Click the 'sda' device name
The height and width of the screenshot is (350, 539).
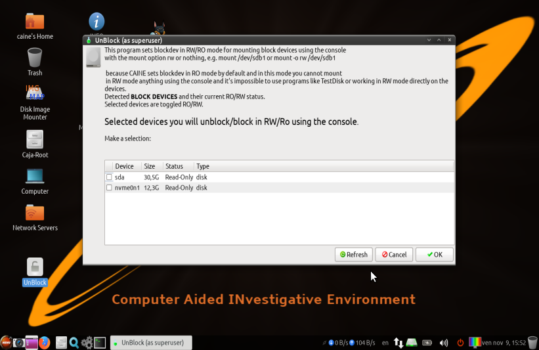tap(119, 177)
